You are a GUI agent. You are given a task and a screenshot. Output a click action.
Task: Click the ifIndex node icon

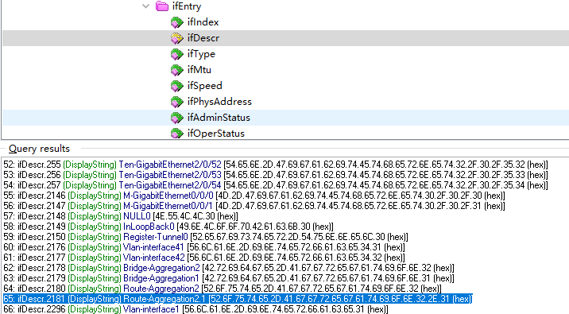click(x=176, y=22)
